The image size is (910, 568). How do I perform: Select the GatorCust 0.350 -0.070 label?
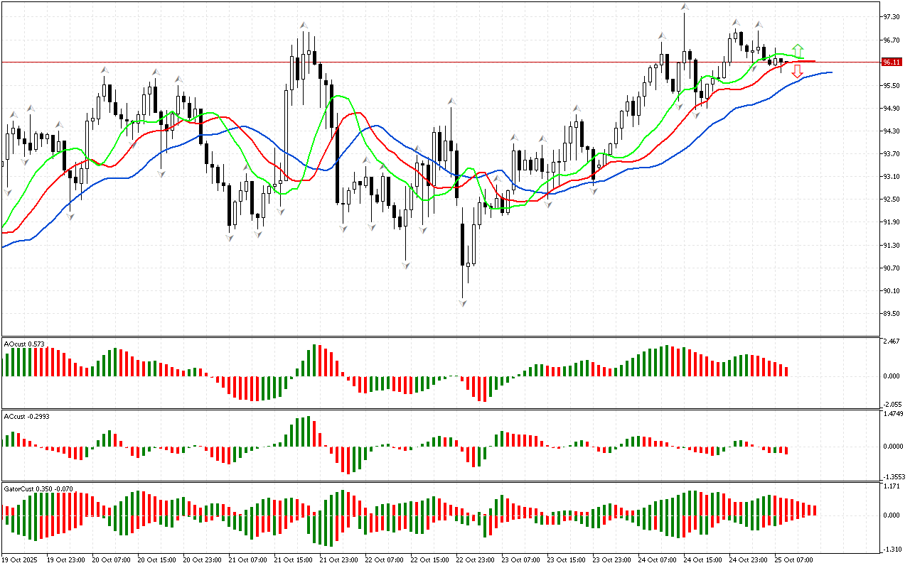coord(38,488)
